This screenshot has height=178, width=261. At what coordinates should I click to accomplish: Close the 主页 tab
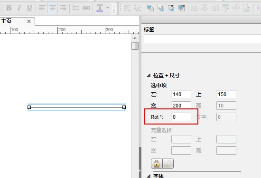tap(29, 21)
